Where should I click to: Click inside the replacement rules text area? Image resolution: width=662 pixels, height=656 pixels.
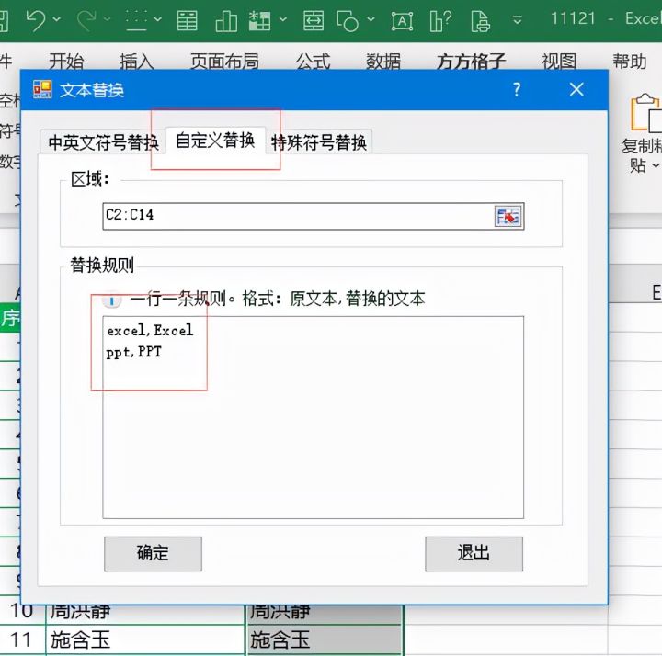(313, 417)
